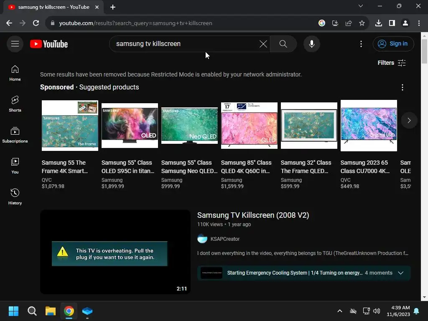Open the volume control in tray

377,311
